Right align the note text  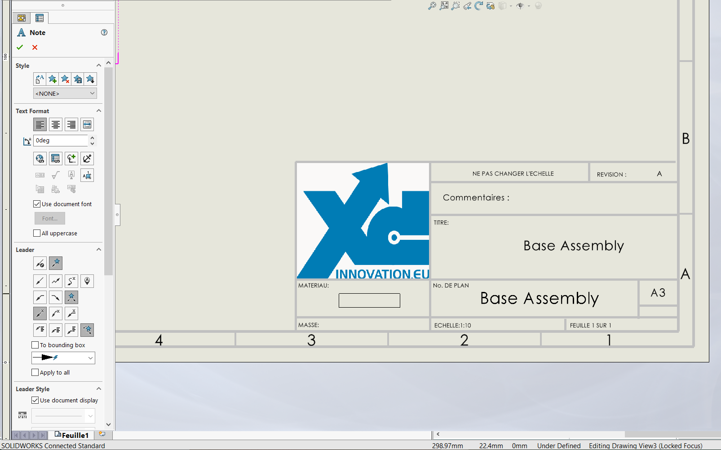71,124
